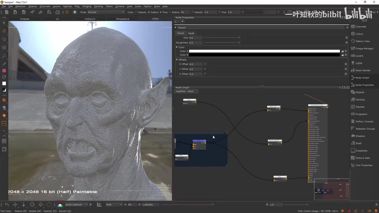Open the paint Mode dropdown
This screenshot has height=213, width=379.
[x=106, y=12]
